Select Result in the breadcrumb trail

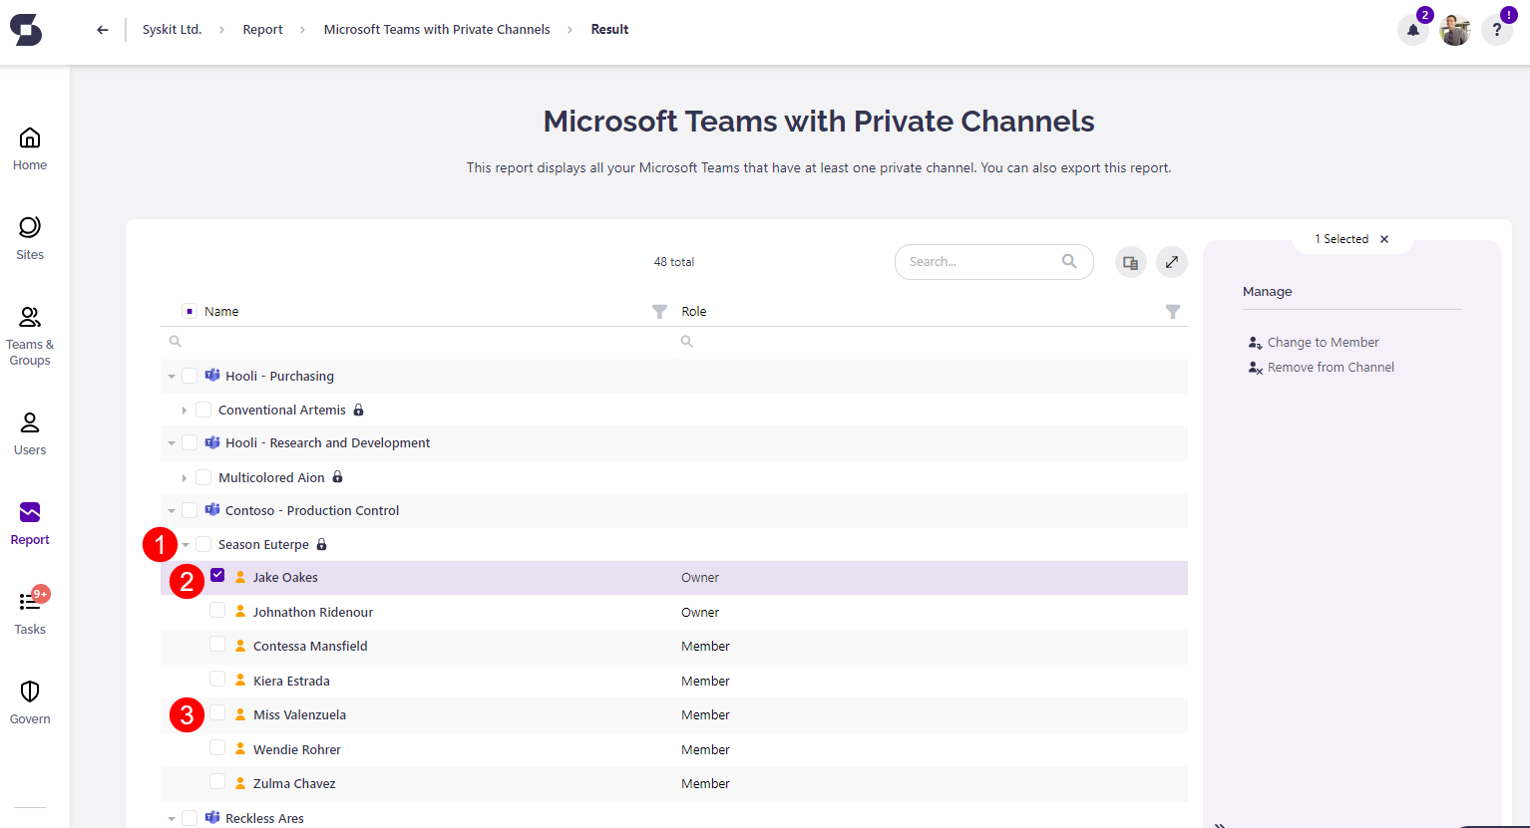click(x=609, y=29)
